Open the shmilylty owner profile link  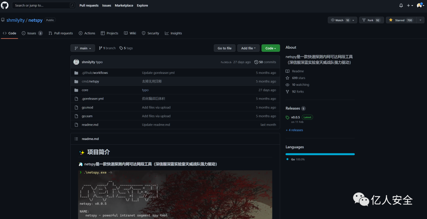(x=15, y=20)
